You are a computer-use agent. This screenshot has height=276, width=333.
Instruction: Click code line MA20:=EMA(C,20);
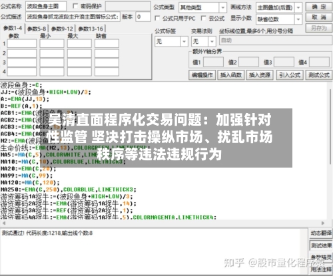(x=28, y=169)
